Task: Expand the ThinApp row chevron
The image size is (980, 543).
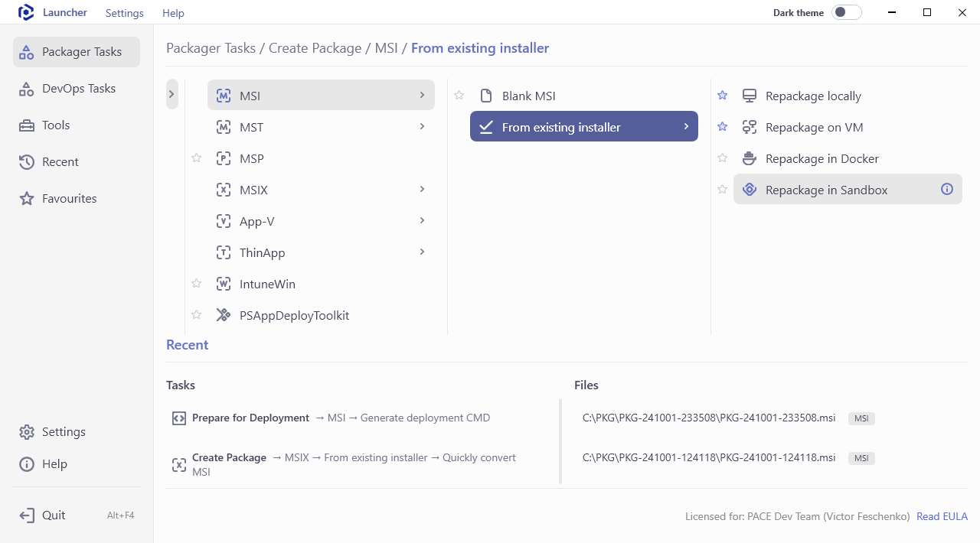Action: (x=422, y=252)
